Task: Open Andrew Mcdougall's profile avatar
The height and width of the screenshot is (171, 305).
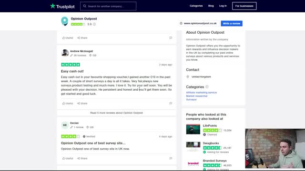Action: (65, 53)
